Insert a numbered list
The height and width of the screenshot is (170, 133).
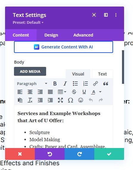click(x=85, y=84)
